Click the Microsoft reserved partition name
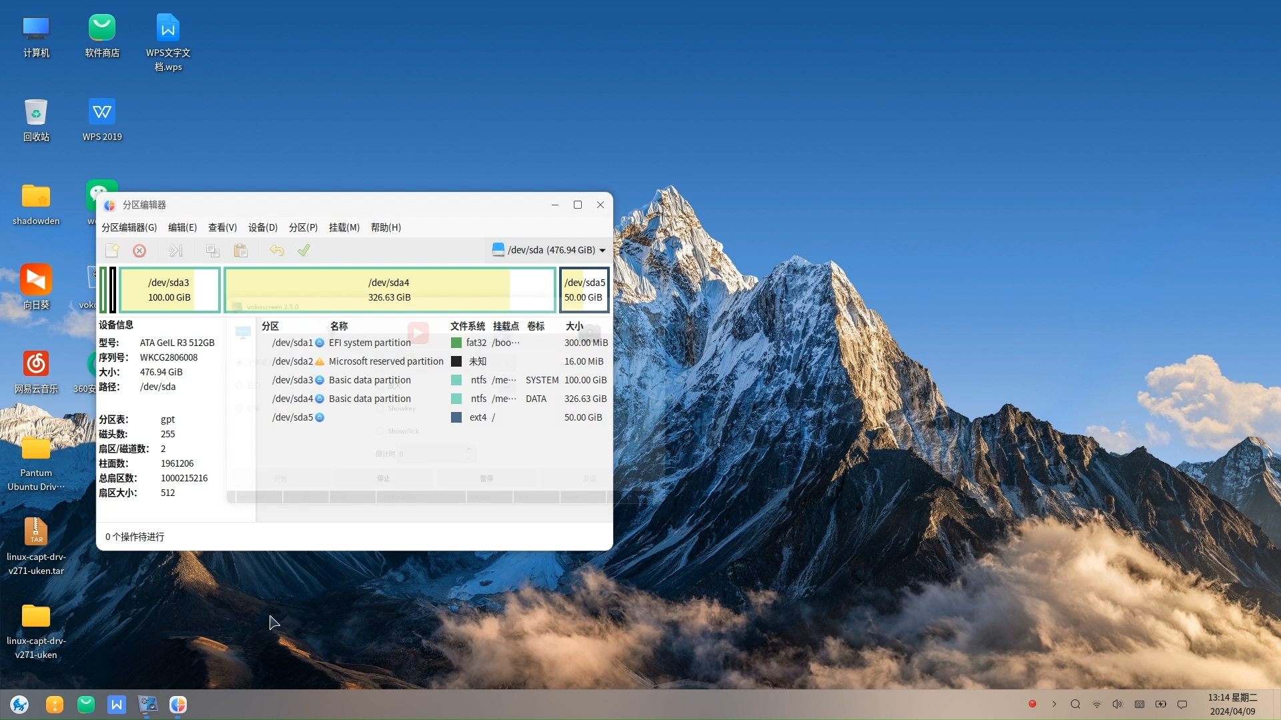The width and height of the screenshot is (1281, 720). click(386, 361)
